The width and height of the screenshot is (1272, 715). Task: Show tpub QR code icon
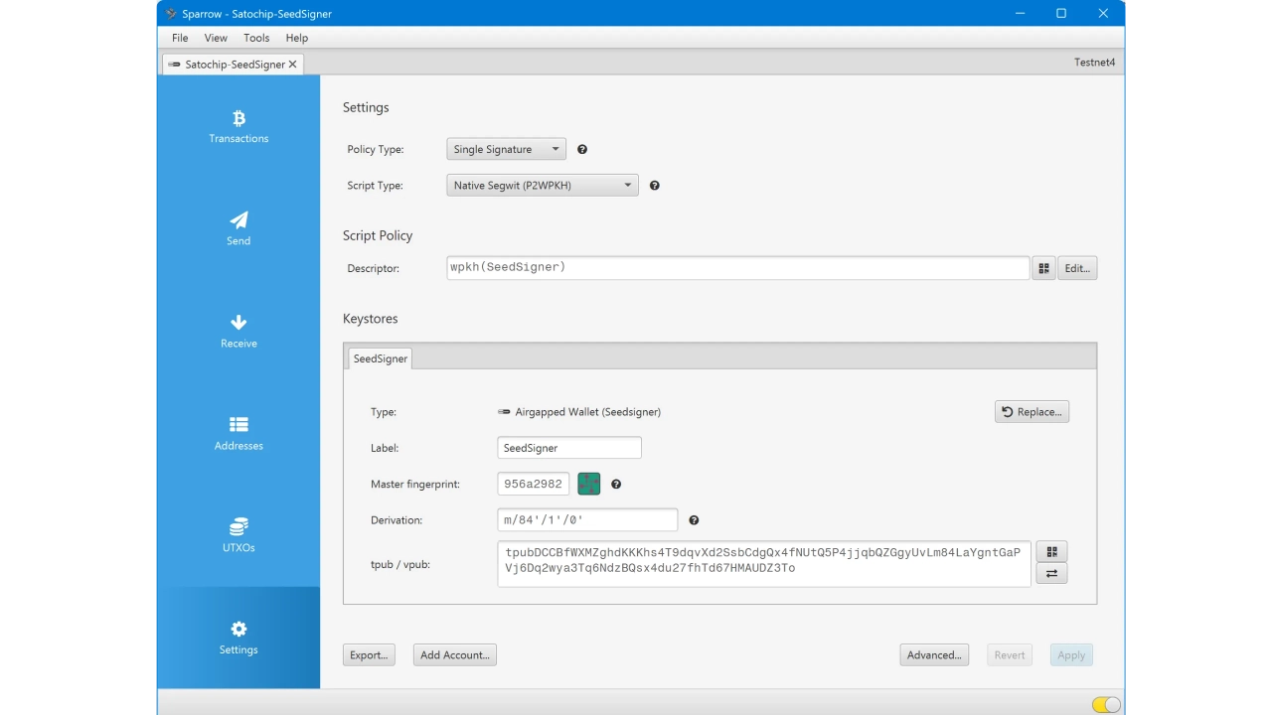(x=1051, y=551)
